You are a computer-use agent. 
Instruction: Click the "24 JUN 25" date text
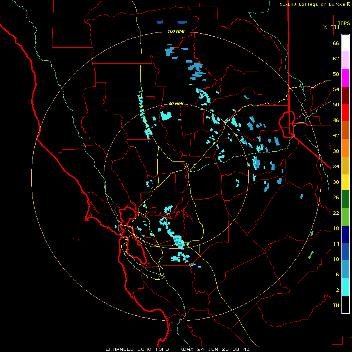(213, 349)
